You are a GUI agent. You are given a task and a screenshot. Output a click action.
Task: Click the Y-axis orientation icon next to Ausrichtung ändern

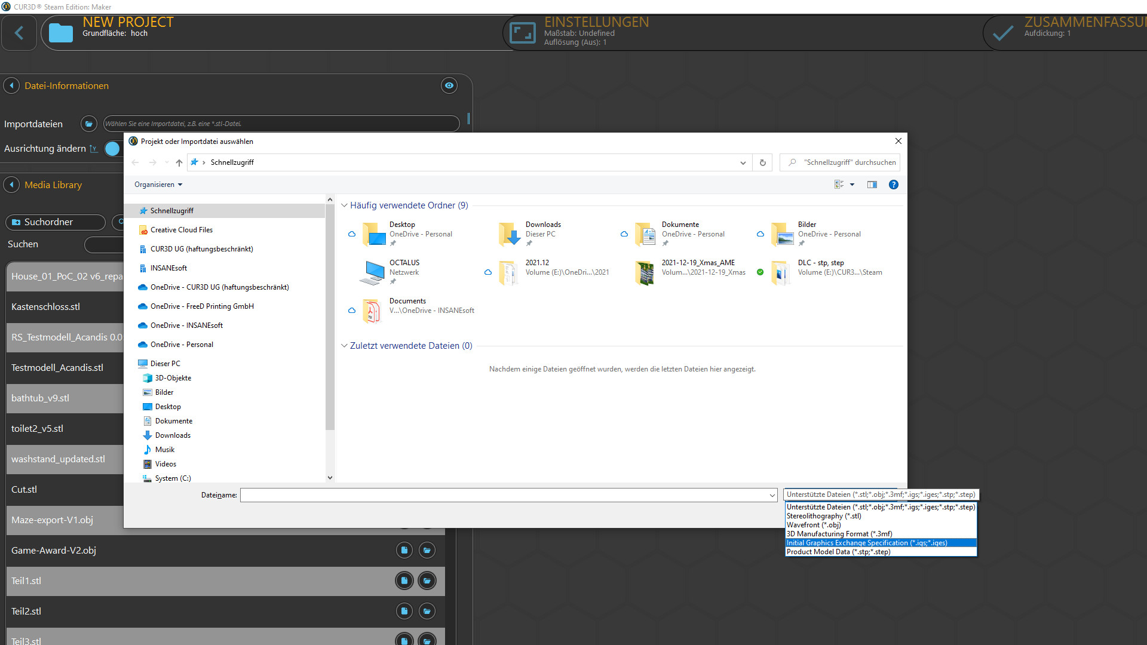click(x=94, y=149)
